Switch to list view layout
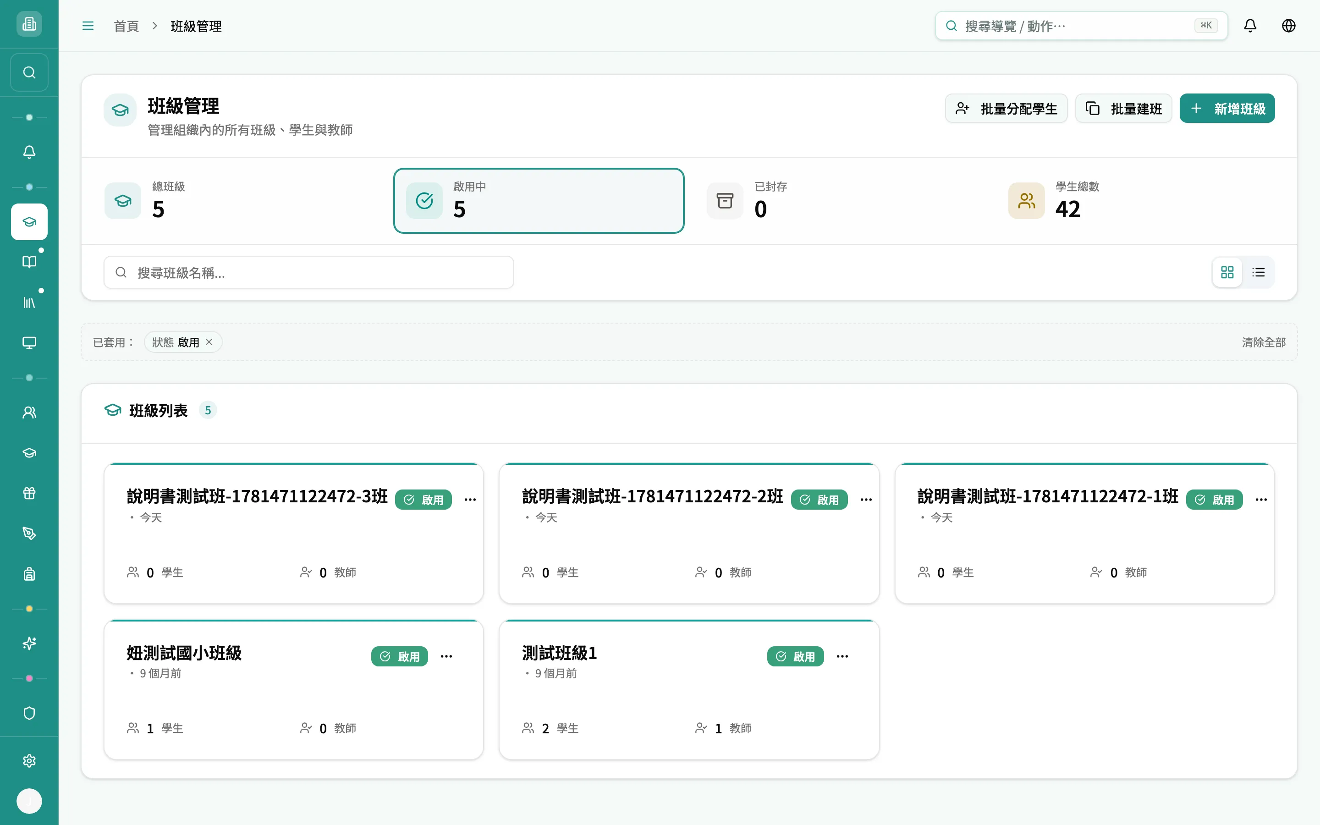Viewport: 1320px width, 825px height. [x=1259, y=272]
